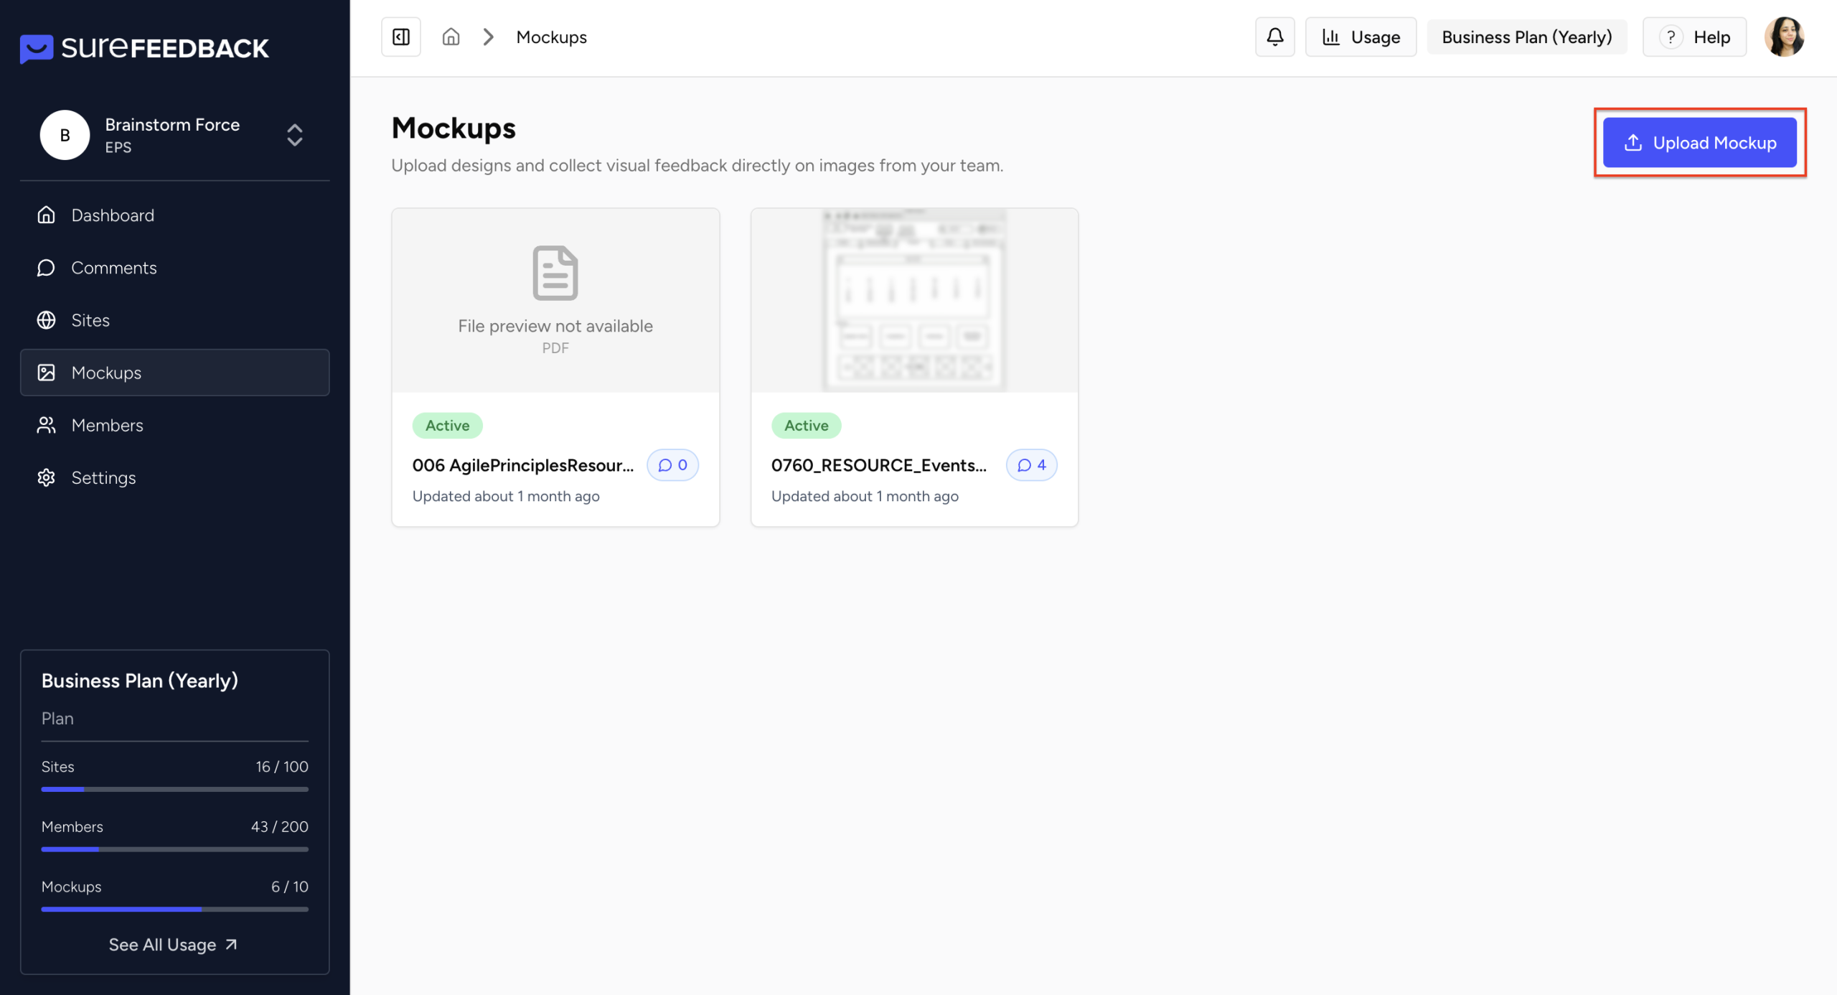Open notifications bell icon
Screen dimensions: 1837x995
point(1274,37)
